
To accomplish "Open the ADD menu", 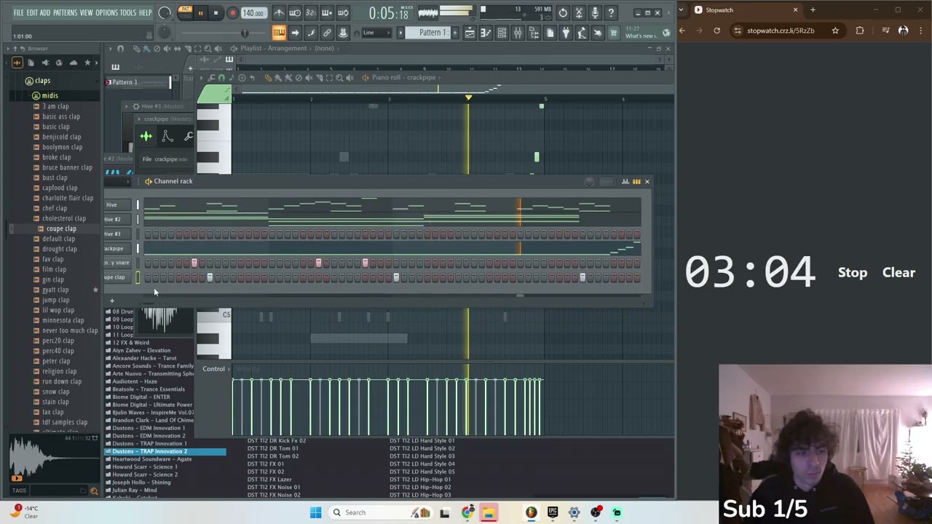I will pos(45,13).
